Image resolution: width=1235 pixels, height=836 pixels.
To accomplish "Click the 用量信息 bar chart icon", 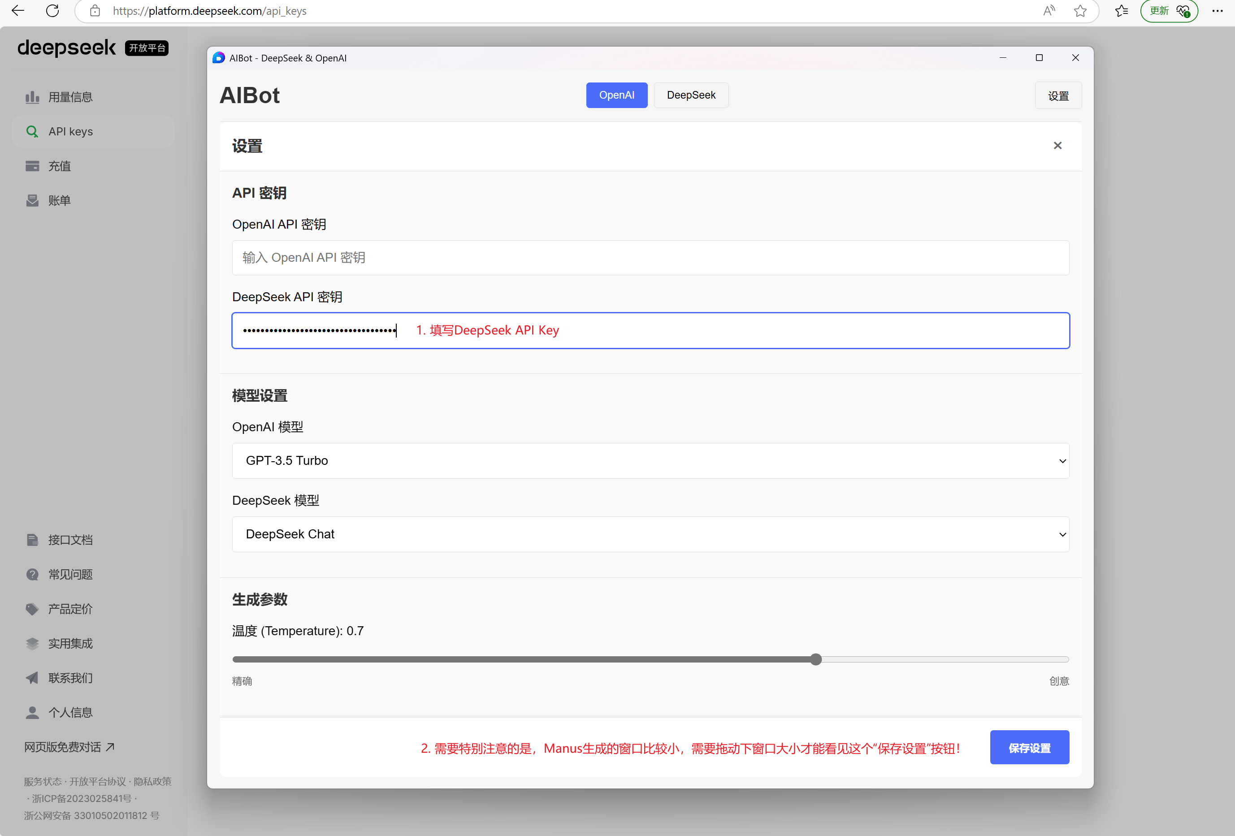I will point(32,97).
